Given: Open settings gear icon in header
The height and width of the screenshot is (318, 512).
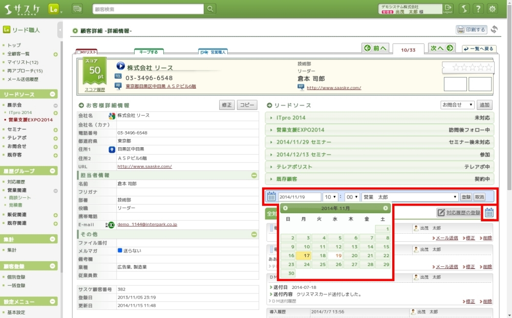Looking at the screenshot, I should point(493,9).
